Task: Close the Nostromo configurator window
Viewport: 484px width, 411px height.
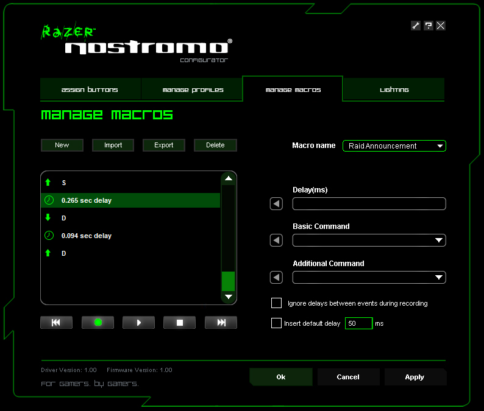Action: tap(441, 26)
